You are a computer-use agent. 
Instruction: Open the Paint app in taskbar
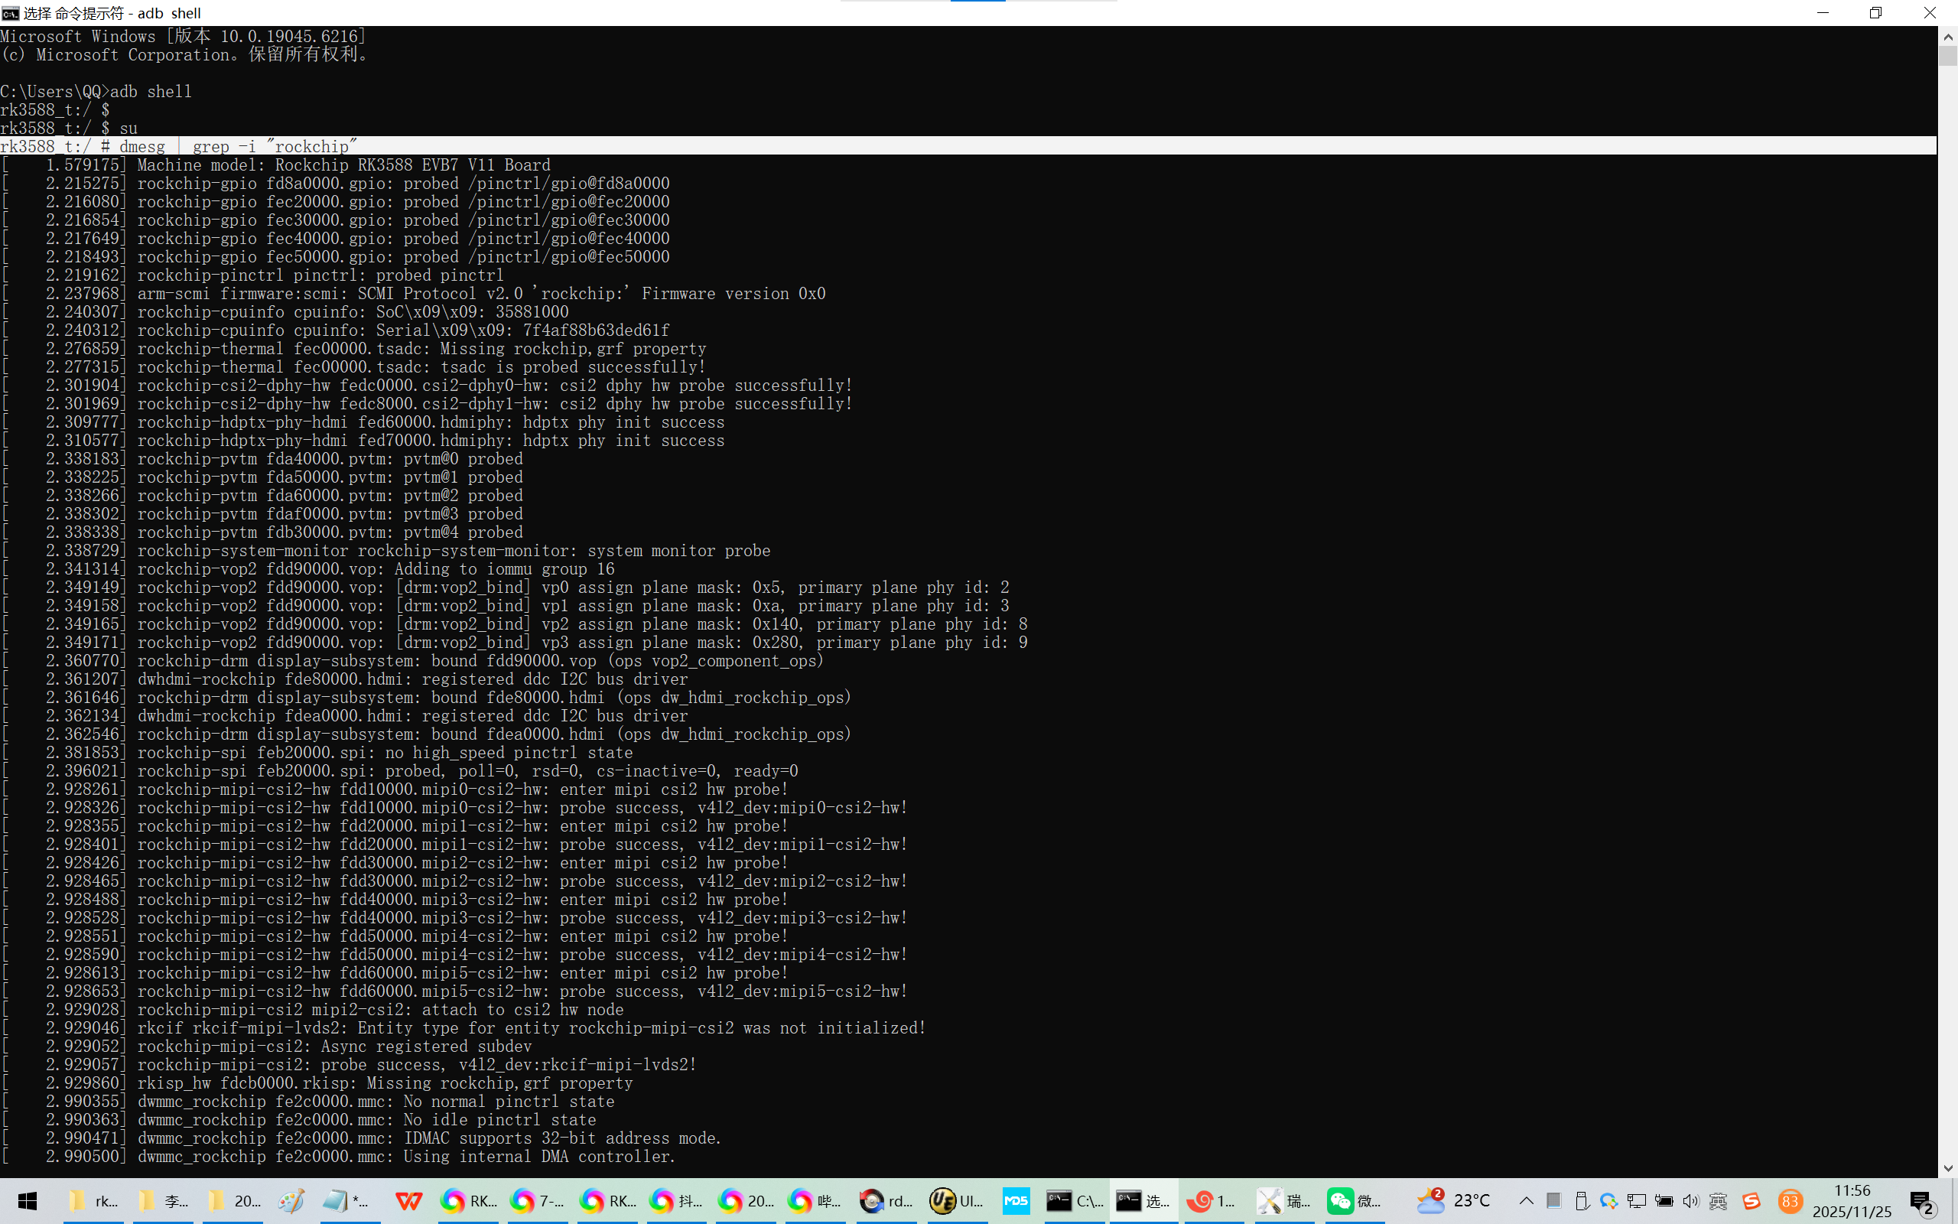click(291, 1200)
